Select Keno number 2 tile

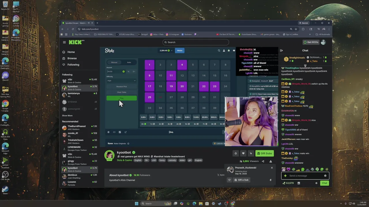pos(160,65)
